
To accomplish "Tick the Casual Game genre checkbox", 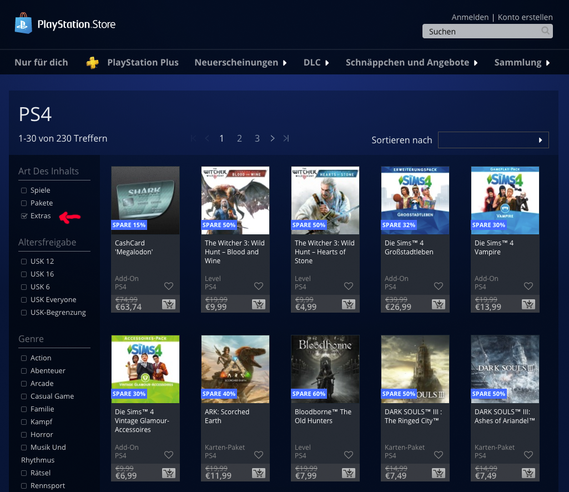I will click(x=24, y=396).
